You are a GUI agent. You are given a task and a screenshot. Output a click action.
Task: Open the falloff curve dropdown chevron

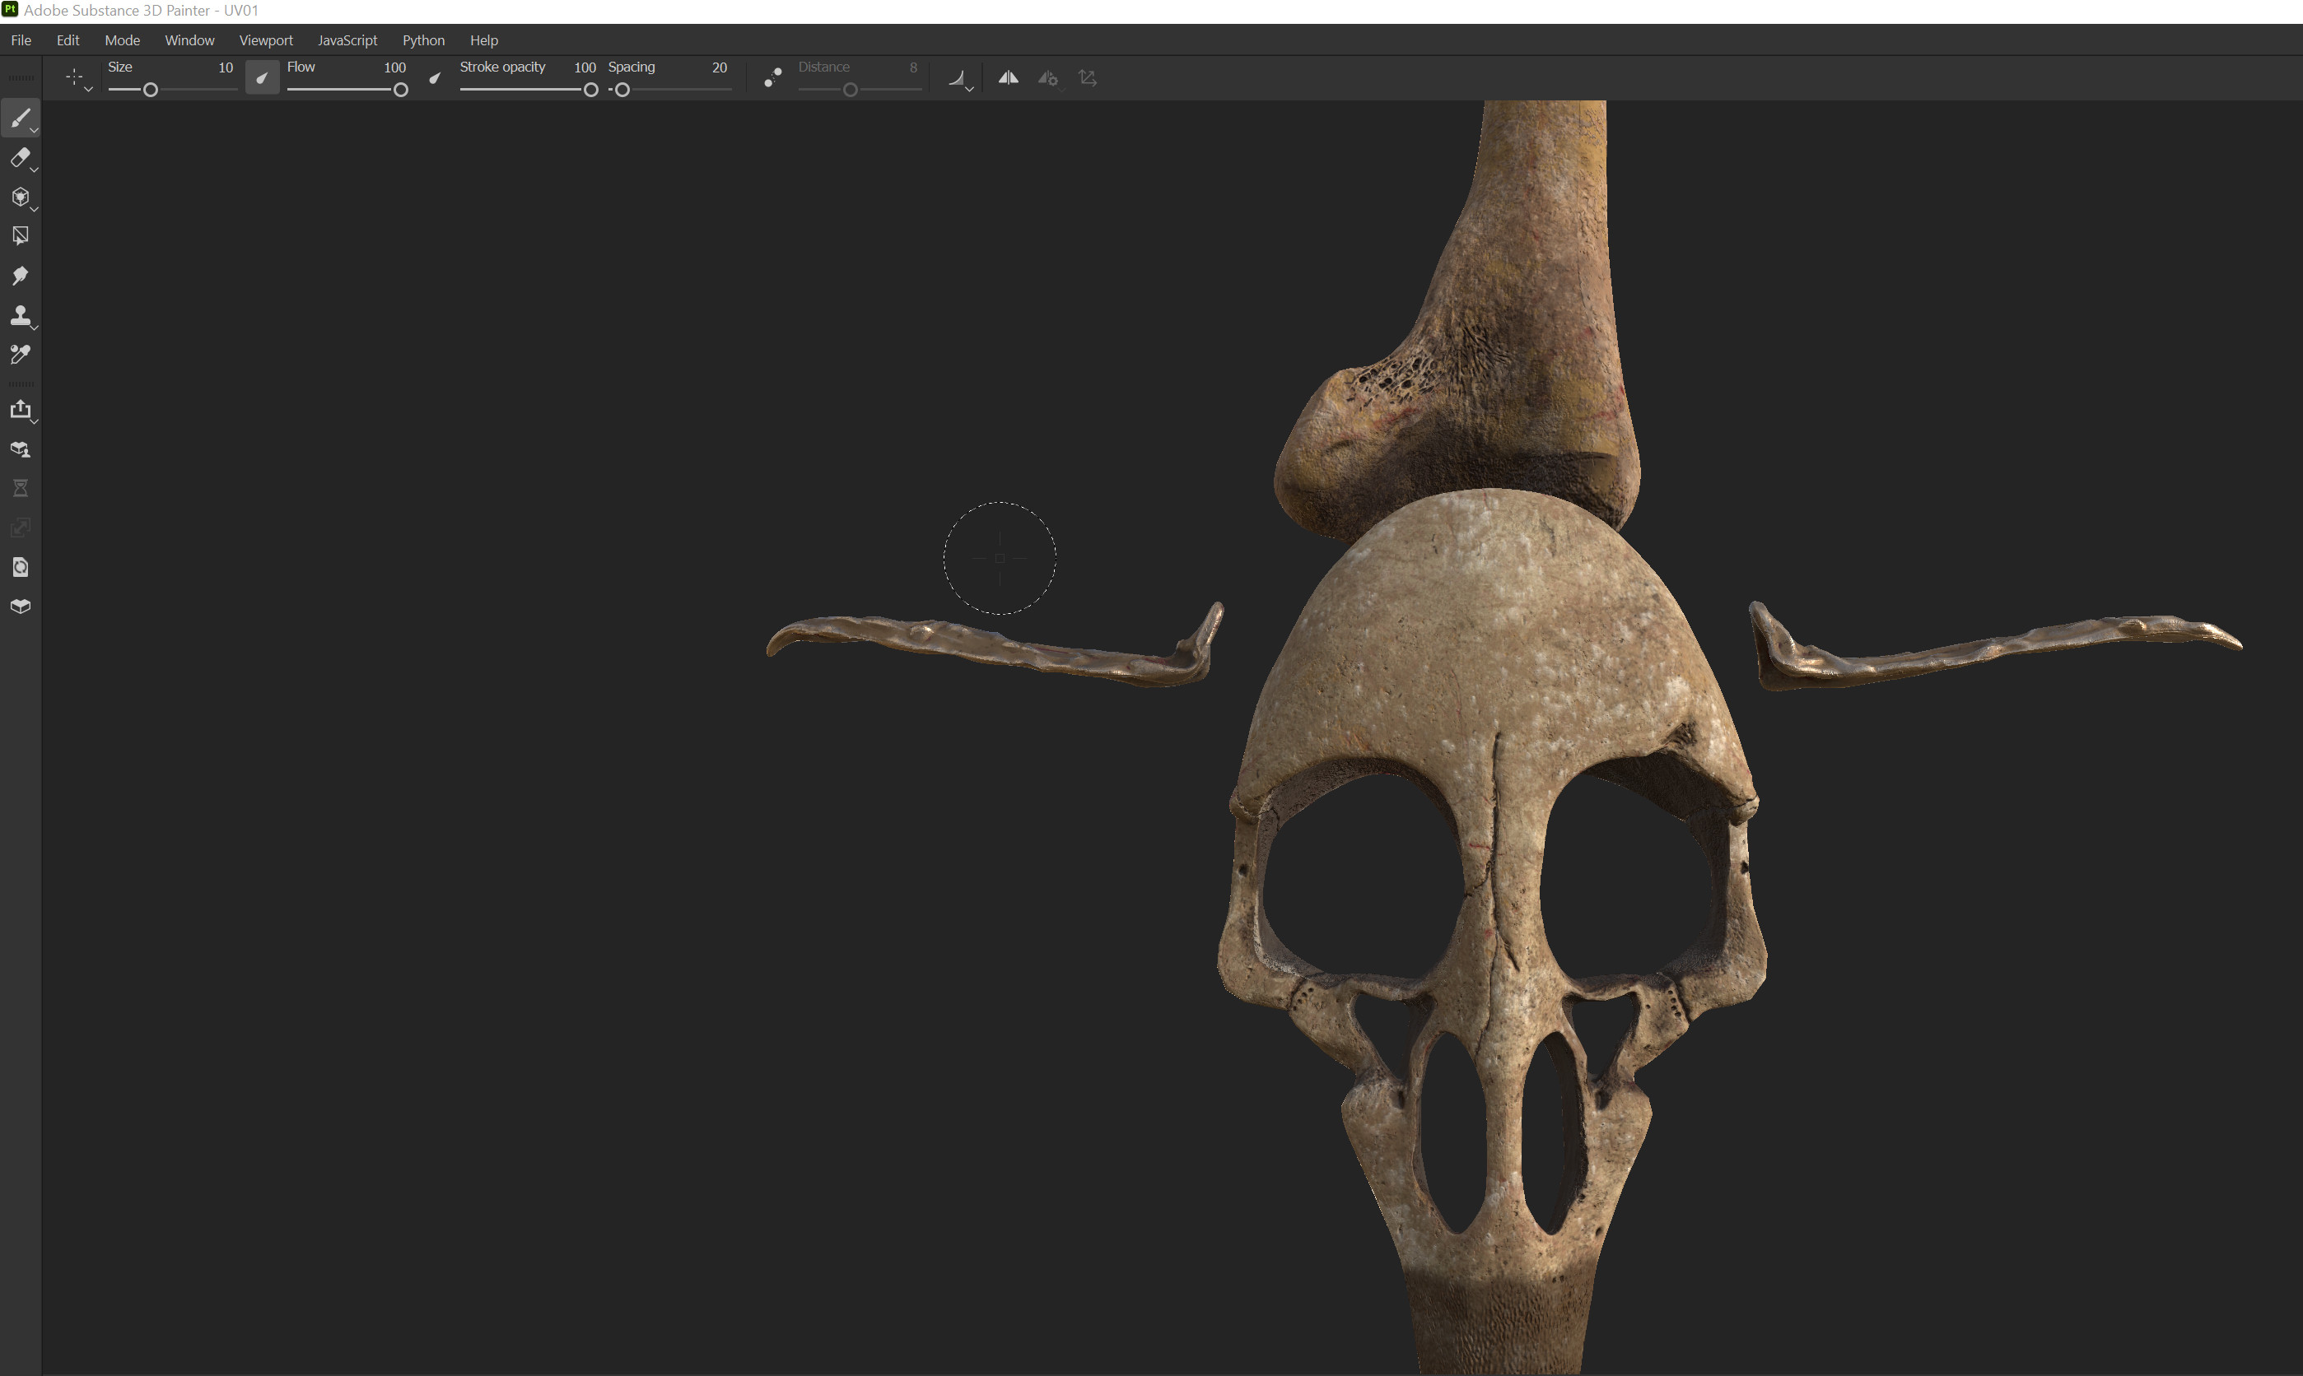click(x=969, y=89)
